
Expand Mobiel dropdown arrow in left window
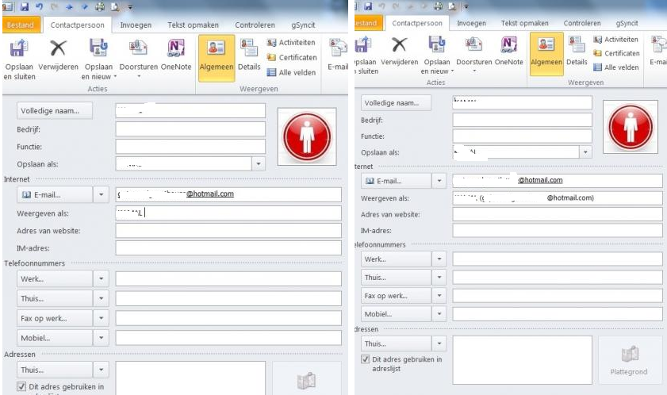pos(101,338)
